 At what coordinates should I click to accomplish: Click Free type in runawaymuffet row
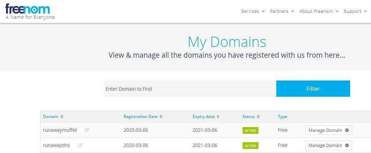click(282, 130)
